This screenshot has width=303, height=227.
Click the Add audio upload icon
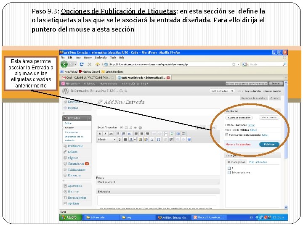tap(131, 128)
